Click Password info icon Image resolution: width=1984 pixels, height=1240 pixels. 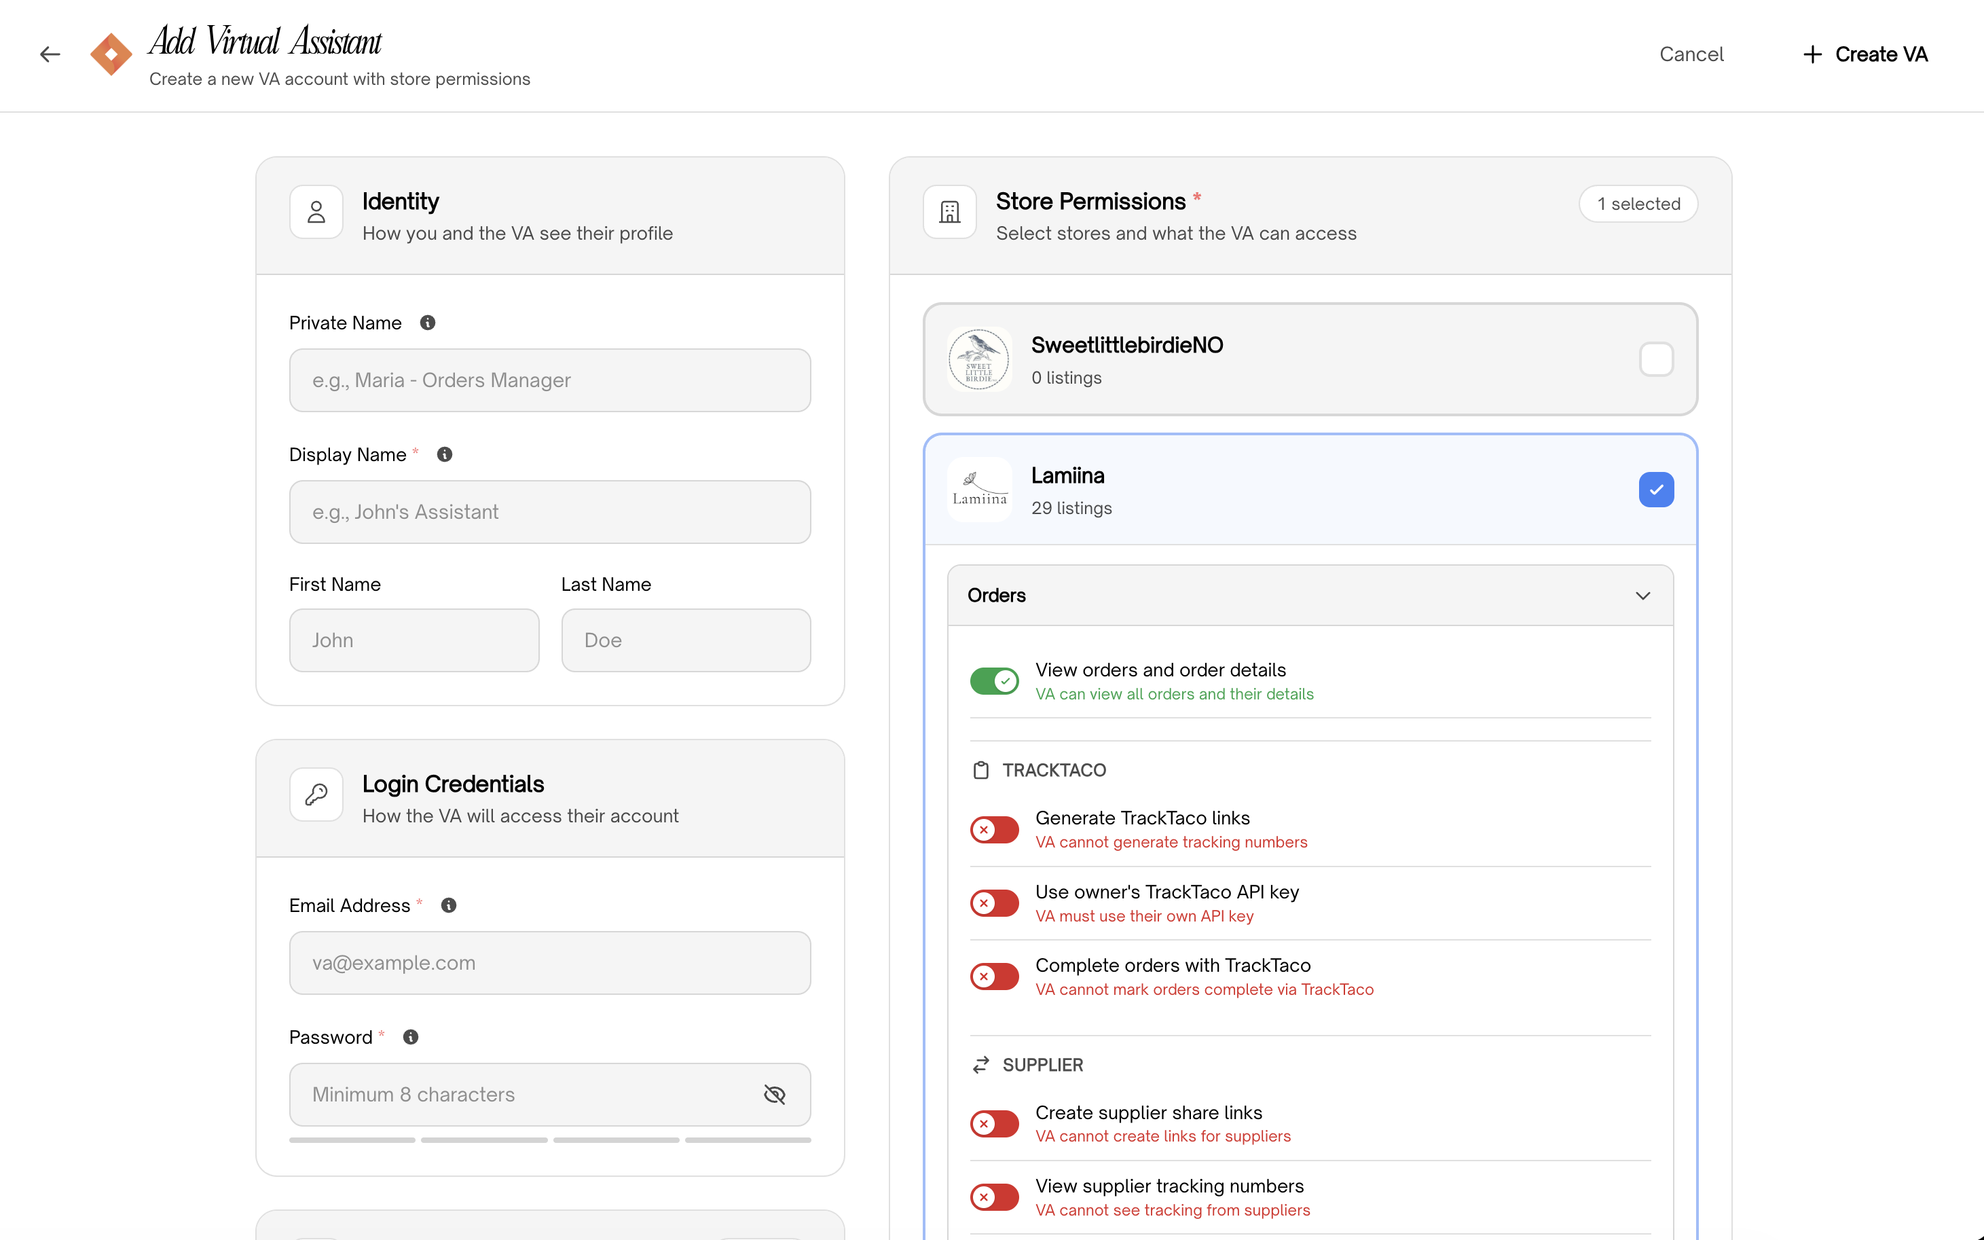pyautogui.click(x=411, y=1038)
